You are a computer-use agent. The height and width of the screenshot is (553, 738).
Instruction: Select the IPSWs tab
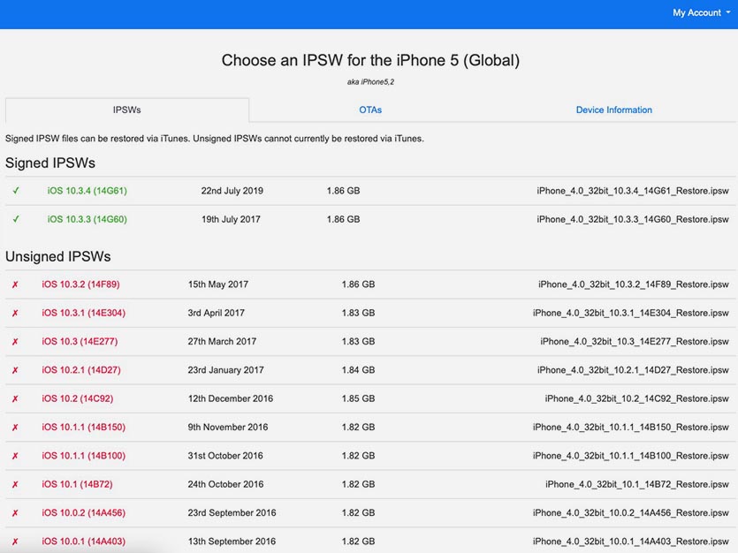(127, 110)
